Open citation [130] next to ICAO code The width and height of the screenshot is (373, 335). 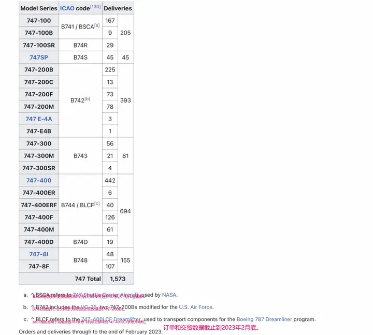point(95,7)
